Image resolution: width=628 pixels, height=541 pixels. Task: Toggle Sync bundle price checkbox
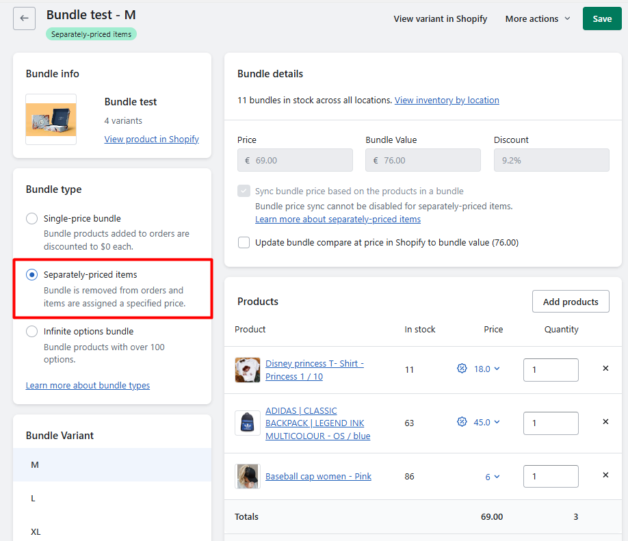point(244,191)
